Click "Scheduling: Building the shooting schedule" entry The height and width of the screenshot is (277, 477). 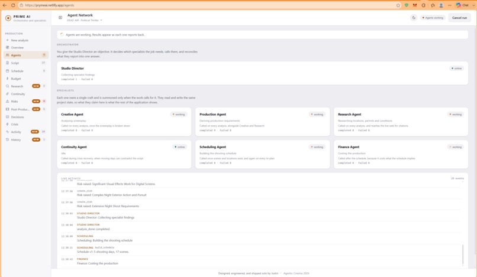[x=105, y=240]
